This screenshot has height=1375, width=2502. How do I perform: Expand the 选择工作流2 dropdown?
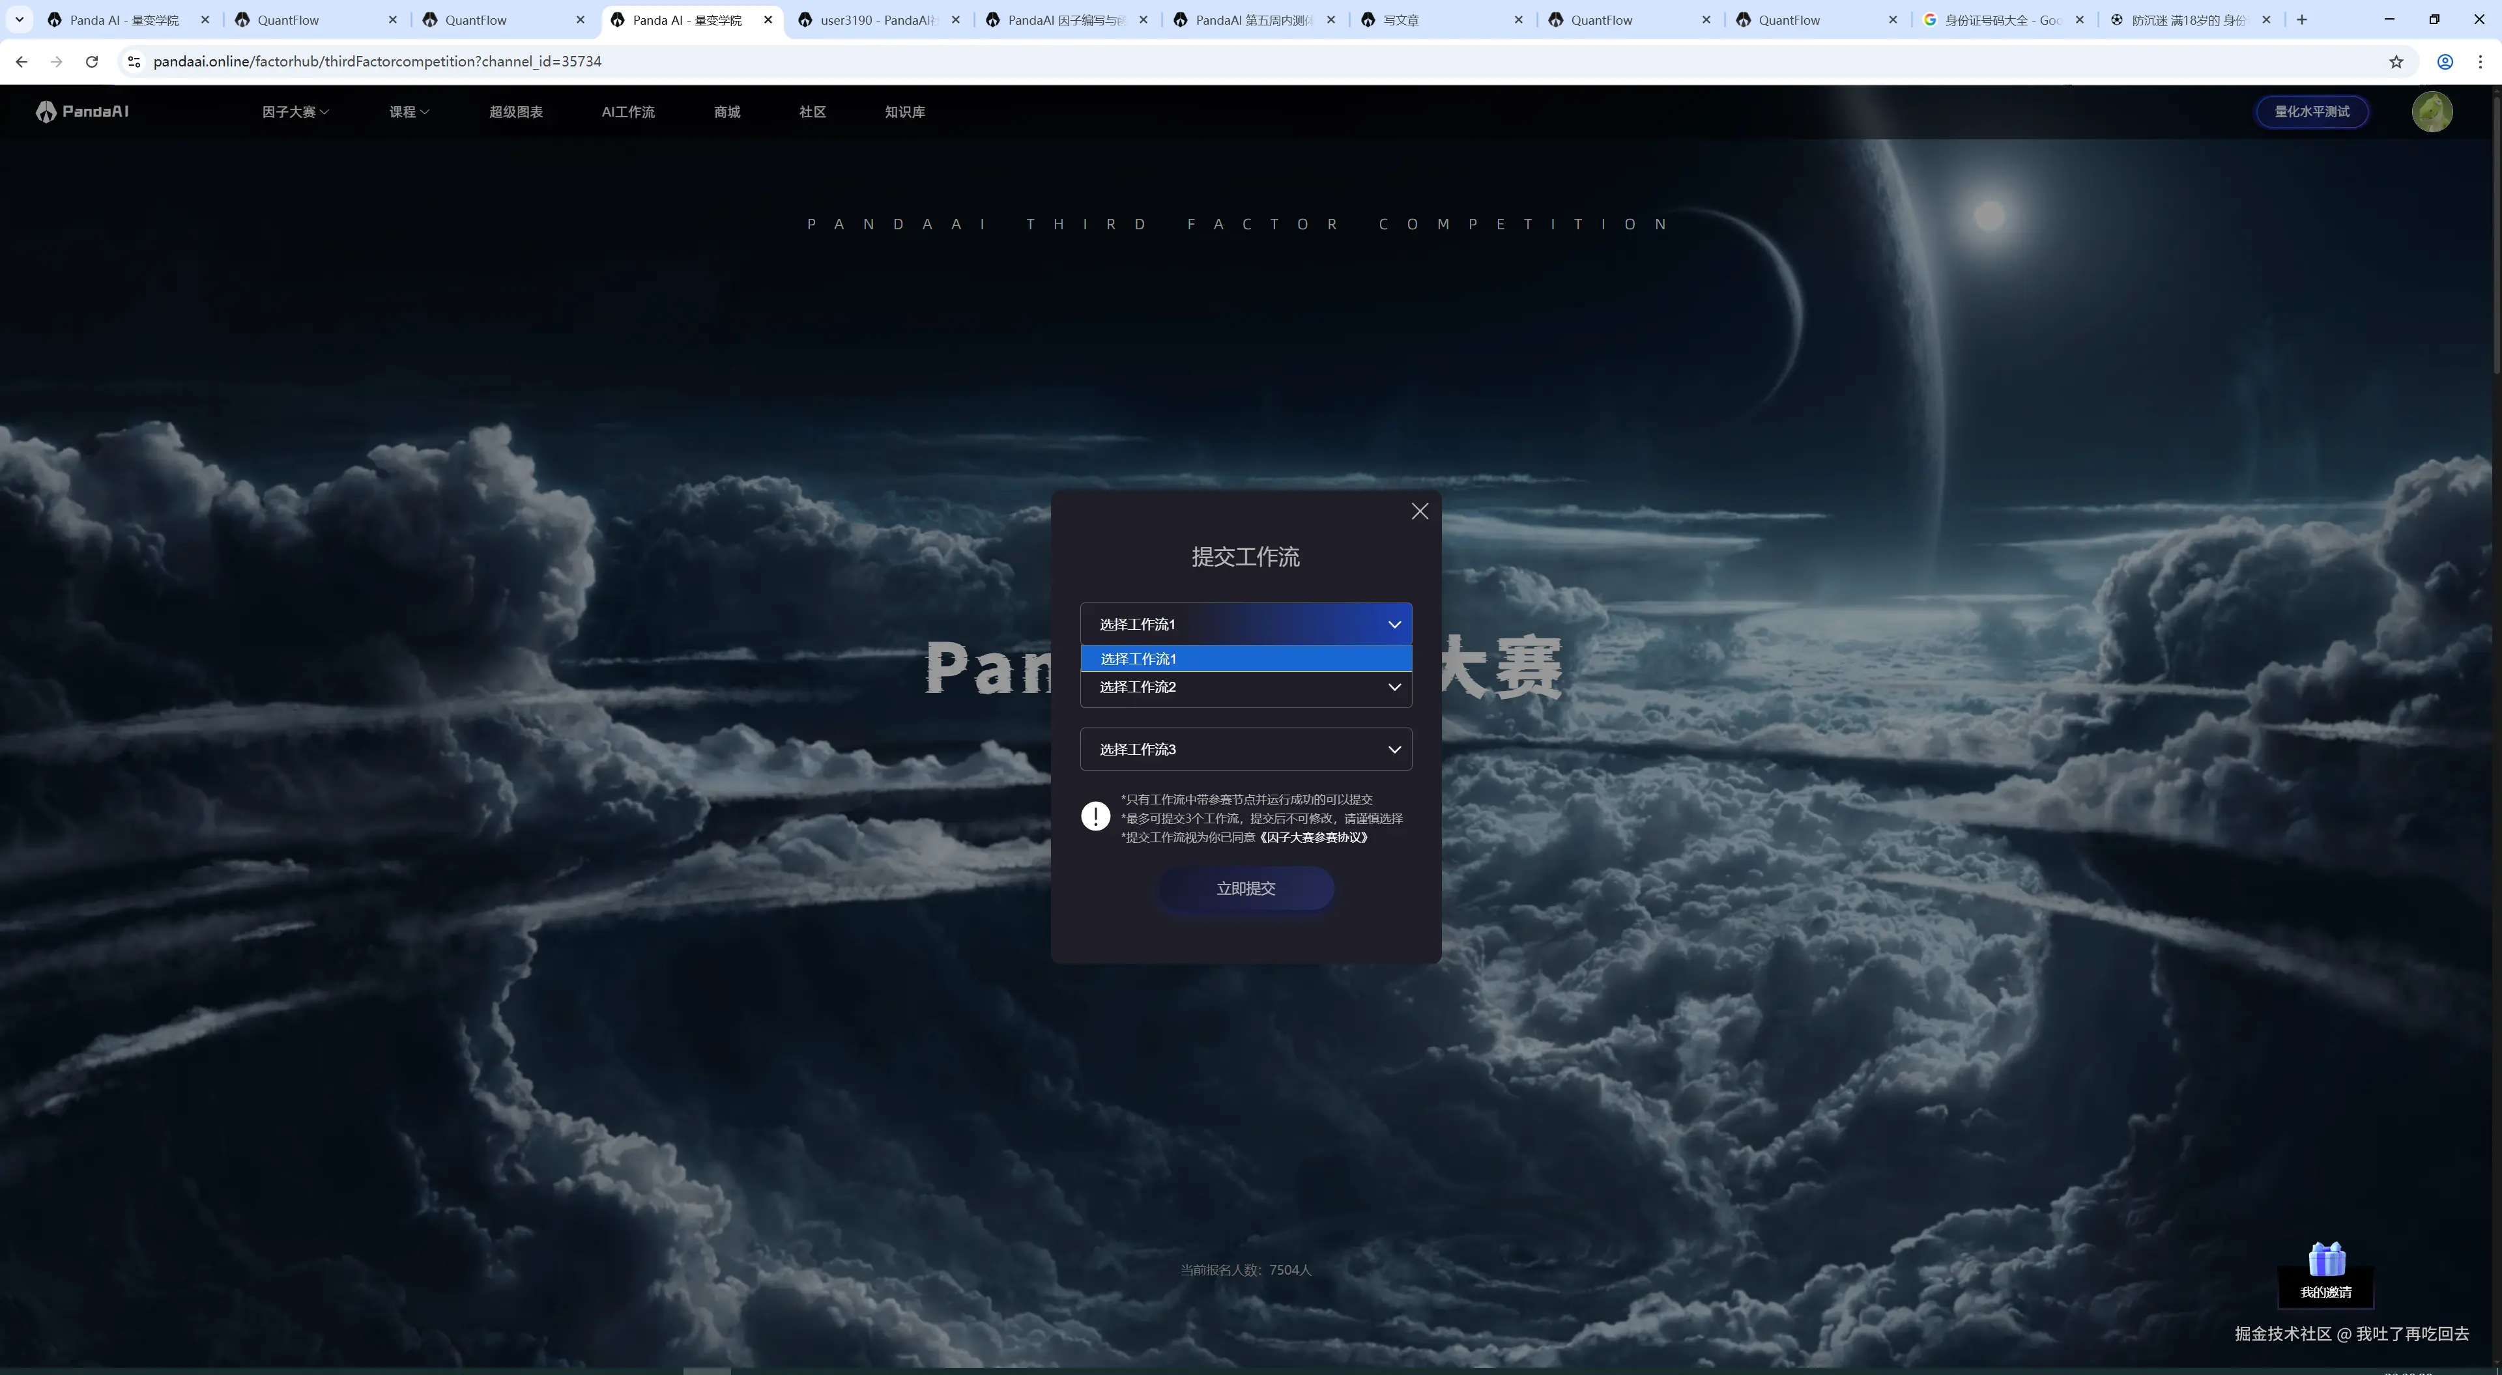(x=1245, y=688)
